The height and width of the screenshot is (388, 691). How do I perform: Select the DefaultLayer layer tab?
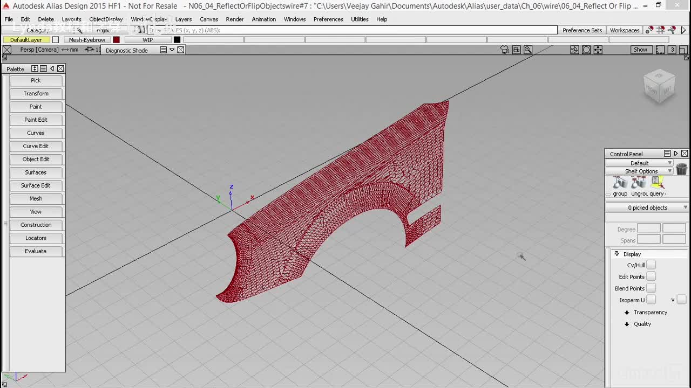click(x=26, y=40)
